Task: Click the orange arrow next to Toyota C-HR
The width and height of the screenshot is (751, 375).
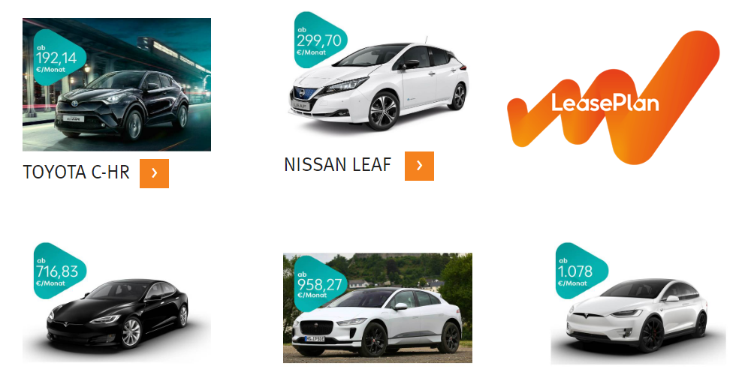Action: point(154,173)
